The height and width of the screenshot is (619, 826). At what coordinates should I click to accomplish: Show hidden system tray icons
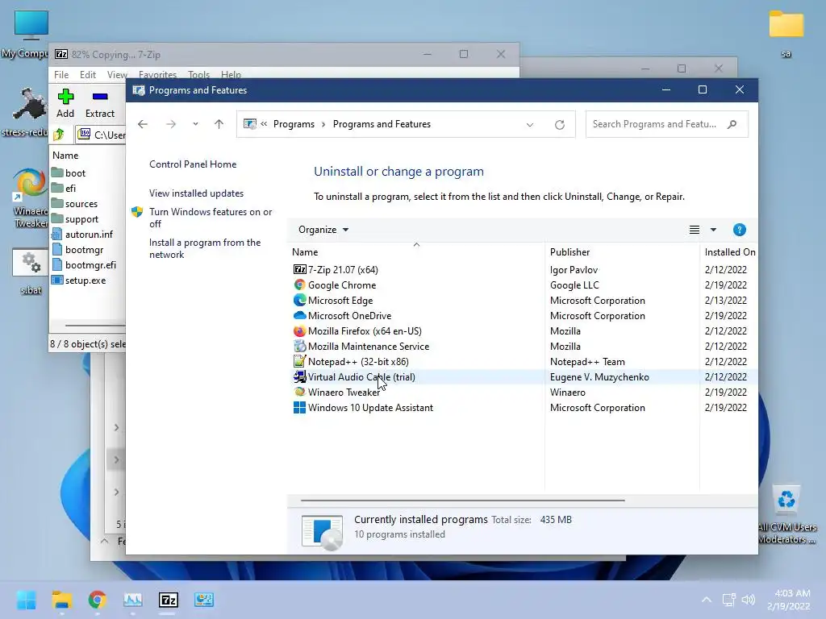[x=707, y=600]
